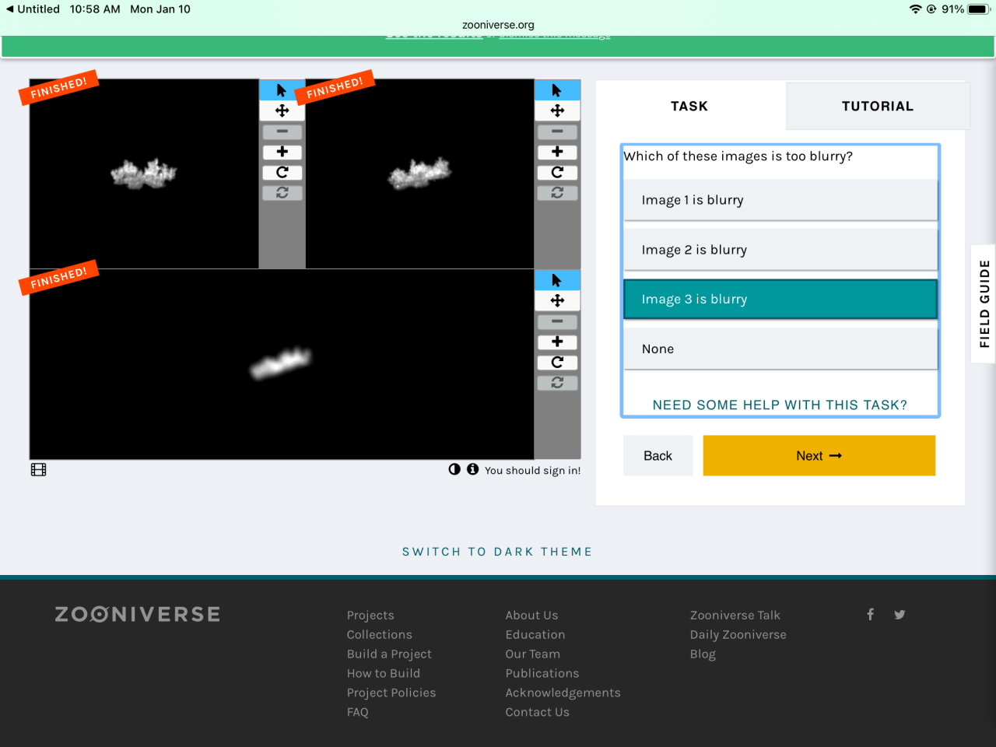Zoom in on second image
This screenshot has width=996, height=747.
[557, 152]
